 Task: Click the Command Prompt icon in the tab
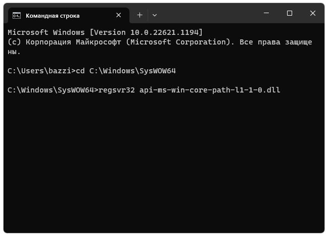17,15
